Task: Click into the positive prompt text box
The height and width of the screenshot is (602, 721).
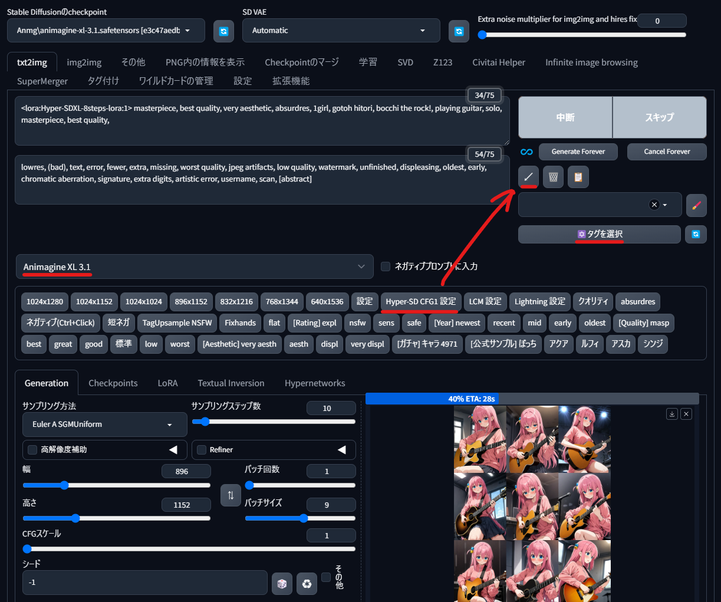Action: pyautogui.click(x=262, y=121)
